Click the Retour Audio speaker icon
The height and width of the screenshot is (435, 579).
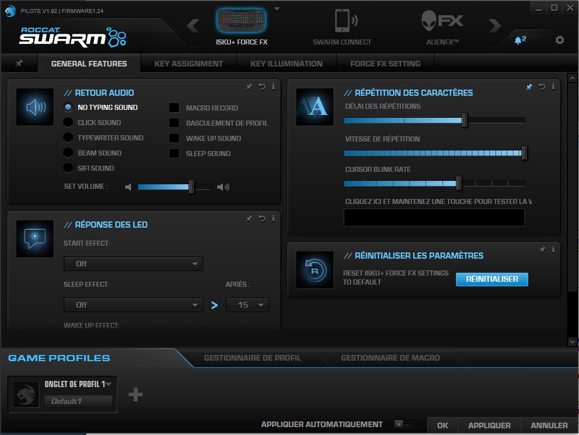tap(34, 107)
